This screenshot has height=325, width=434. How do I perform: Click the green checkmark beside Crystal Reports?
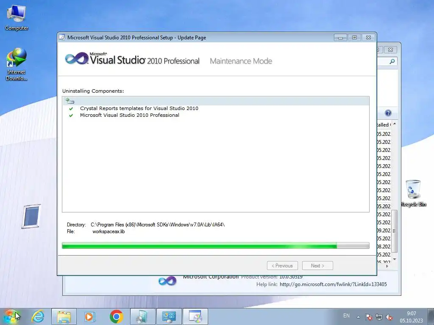(x=71, y=109)
